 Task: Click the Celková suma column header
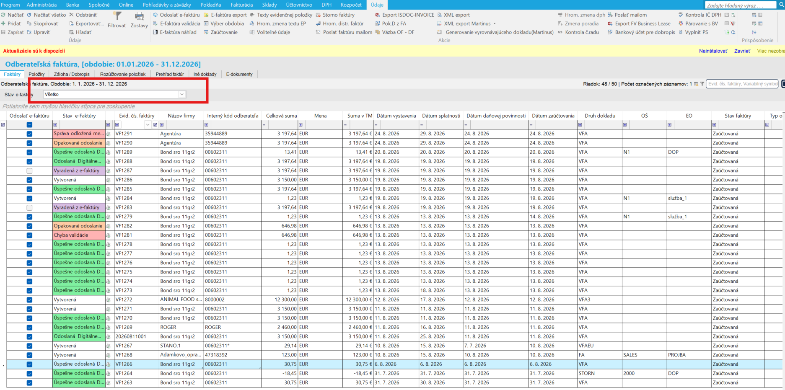[281, 116]
